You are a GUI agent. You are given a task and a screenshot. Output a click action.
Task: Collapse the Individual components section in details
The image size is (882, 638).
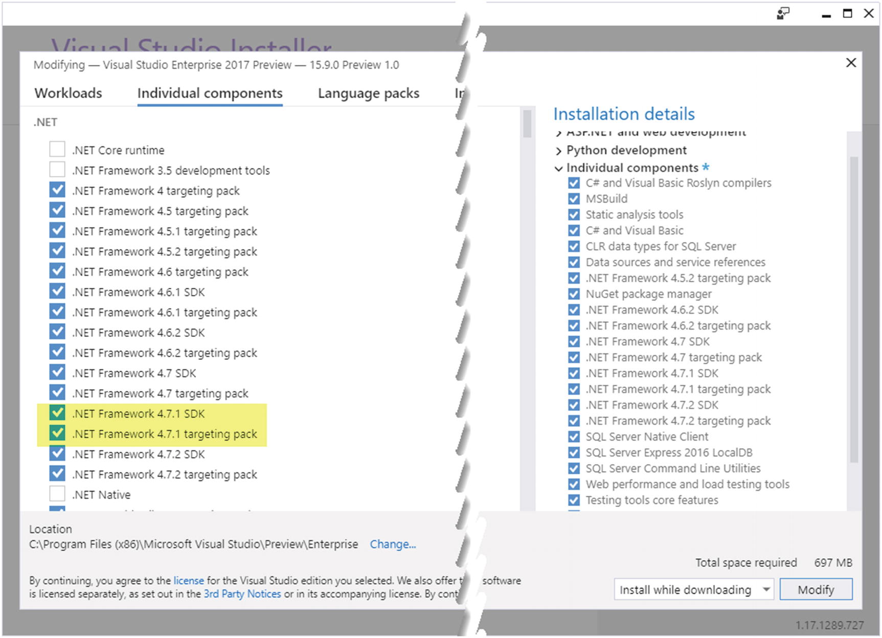(558, 168)
